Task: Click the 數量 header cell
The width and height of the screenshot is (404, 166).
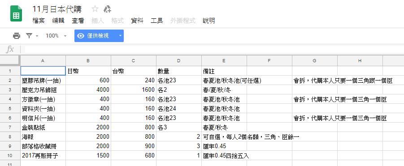Action: tap(179, 71)
